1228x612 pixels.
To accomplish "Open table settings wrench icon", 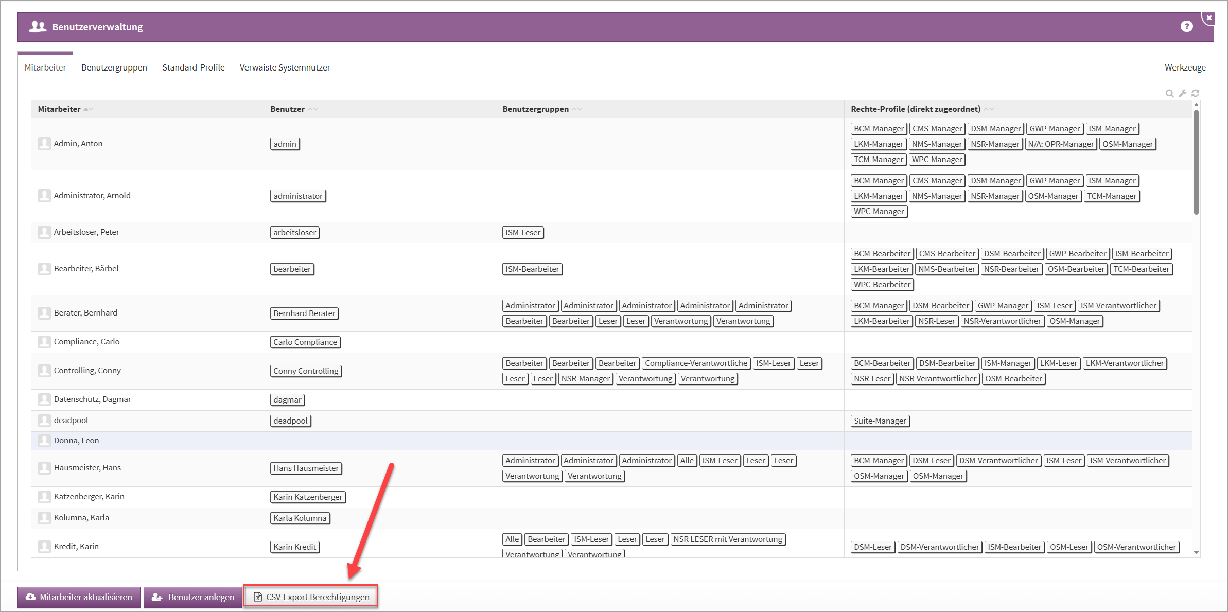I will (1183, 93).
